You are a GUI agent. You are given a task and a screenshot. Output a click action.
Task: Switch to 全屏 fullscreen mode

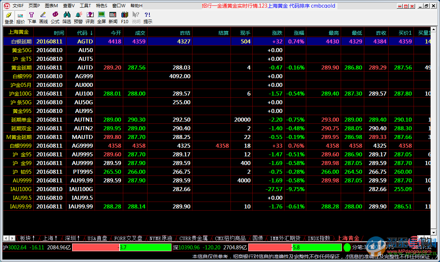(x=101, y=17)
